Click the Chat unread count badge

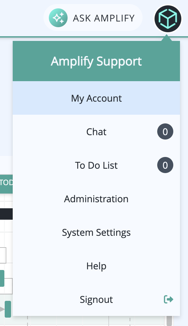coord(165,131)
